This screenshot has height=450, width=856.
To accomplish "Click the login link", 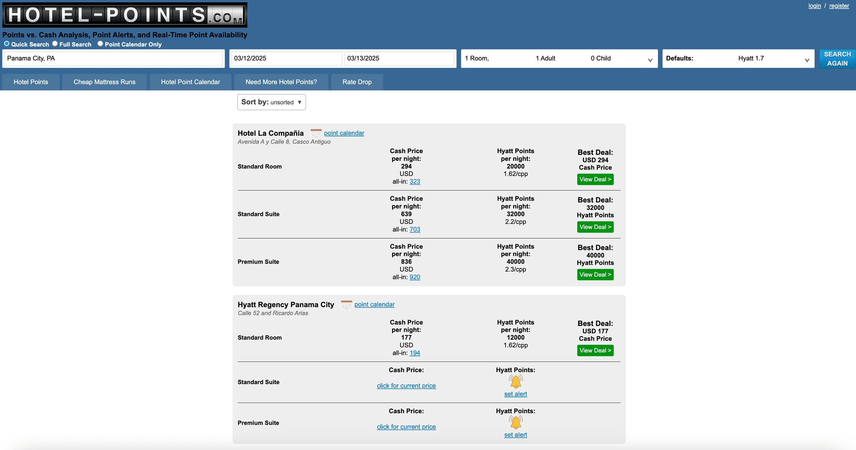I will pos(814,6).
